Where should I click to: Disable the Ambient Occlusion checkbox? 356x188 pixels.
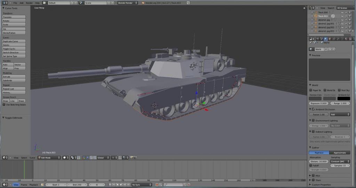(x=313, y=109)
